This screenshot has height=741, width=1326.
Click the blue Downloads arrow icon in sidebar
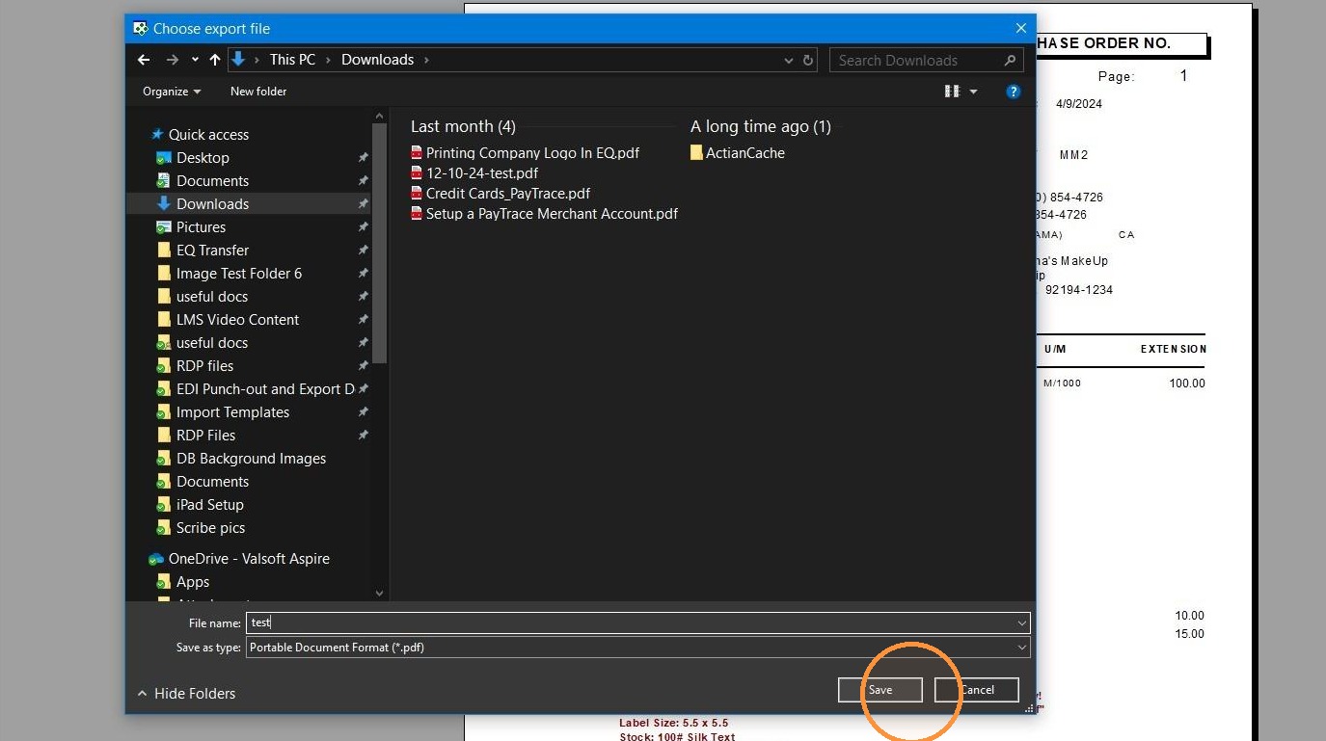click(164, 204)
